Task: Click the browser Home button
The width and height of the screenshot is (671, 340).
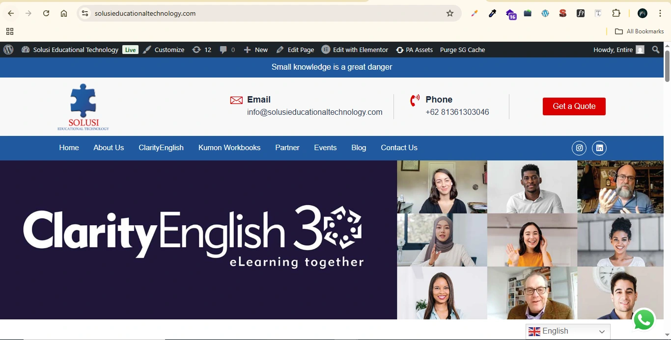Action: [x=64, y=13]
